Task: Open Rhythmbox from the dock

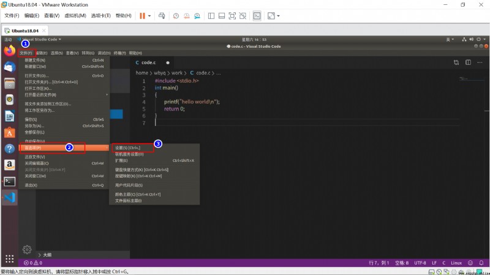Action: pyautogui.click(x=9, y=100)
